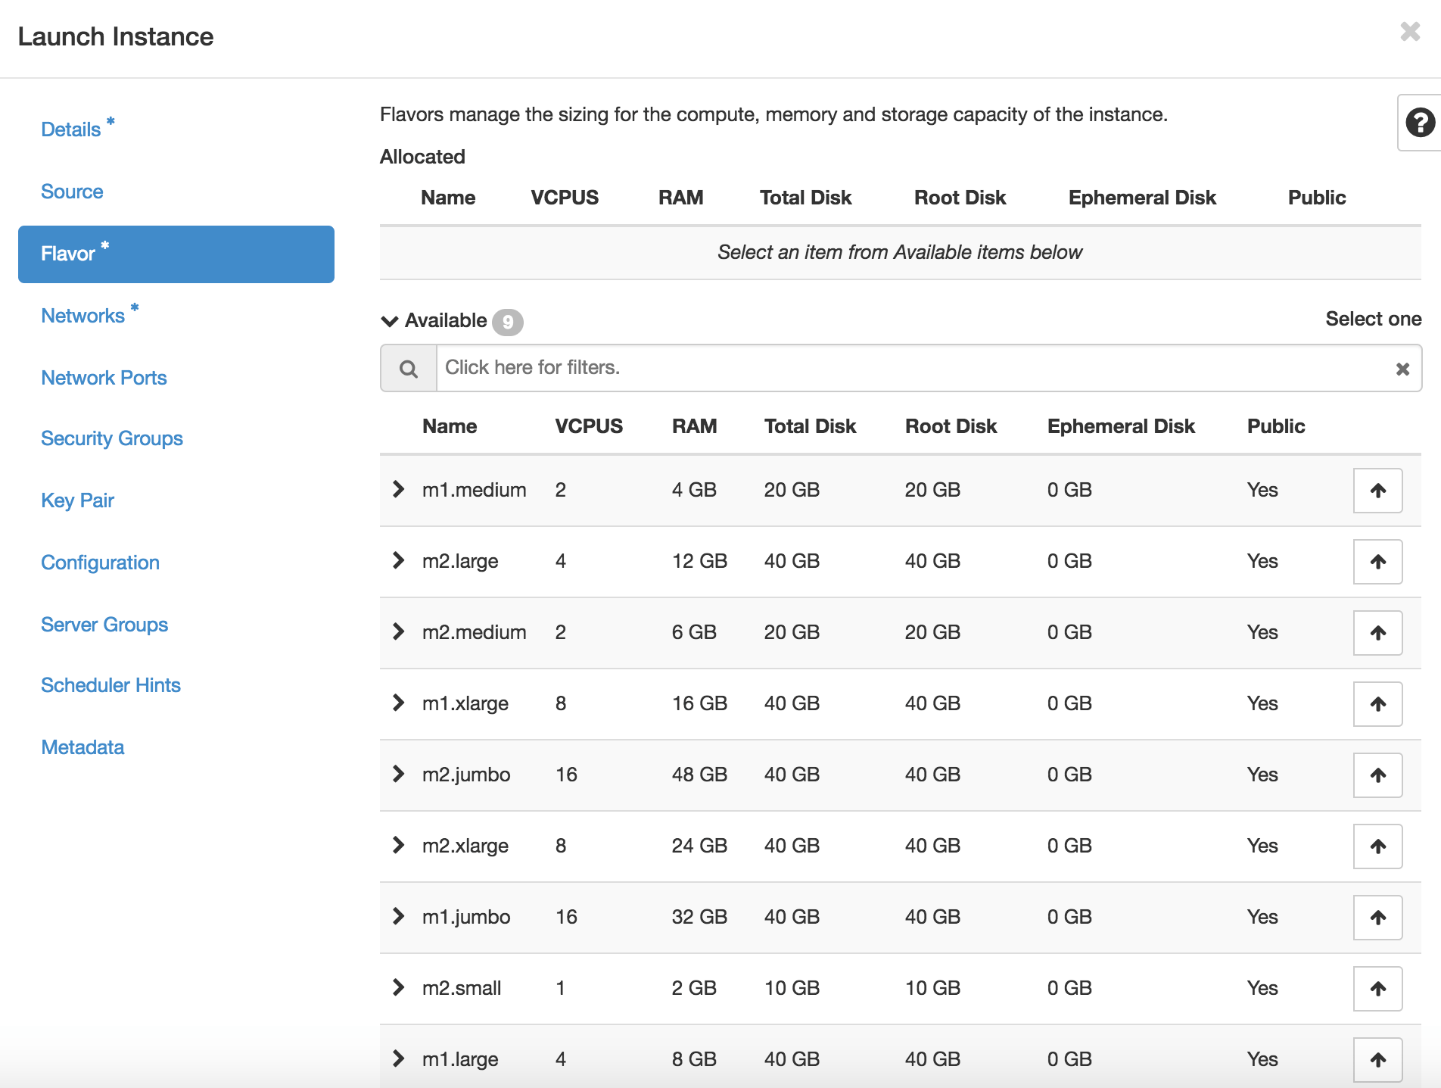Switch to the Networks step
This screenshot has height=1088, width=1441.
(82, 315)
